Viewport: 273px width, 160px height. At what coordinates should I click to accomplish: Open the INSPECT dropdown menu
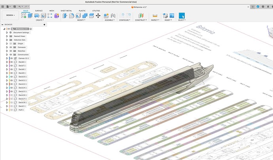[x=155, y=20]
